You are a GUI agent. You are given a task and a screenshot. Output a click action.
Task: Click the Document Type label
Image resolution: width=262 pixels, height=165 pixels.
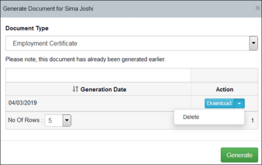pyautogui.click(x=27, y=28)
